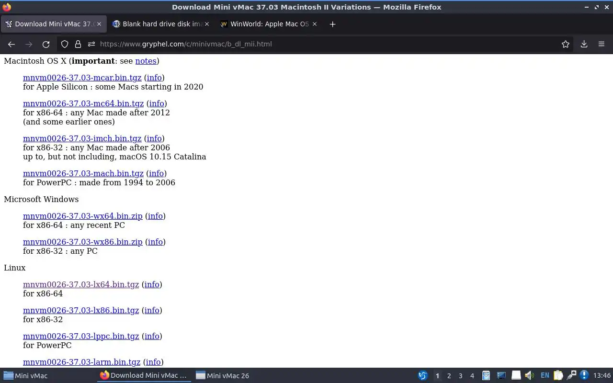Switch to workspace 1
613x383 pixels.
(x=437, y=376)
